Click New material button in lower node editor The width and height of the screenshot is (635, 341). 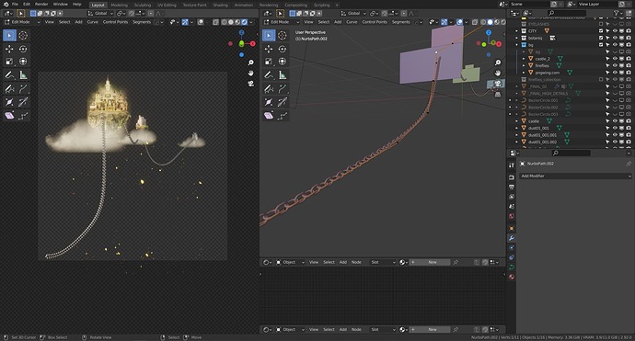click(x=430, y=329)
